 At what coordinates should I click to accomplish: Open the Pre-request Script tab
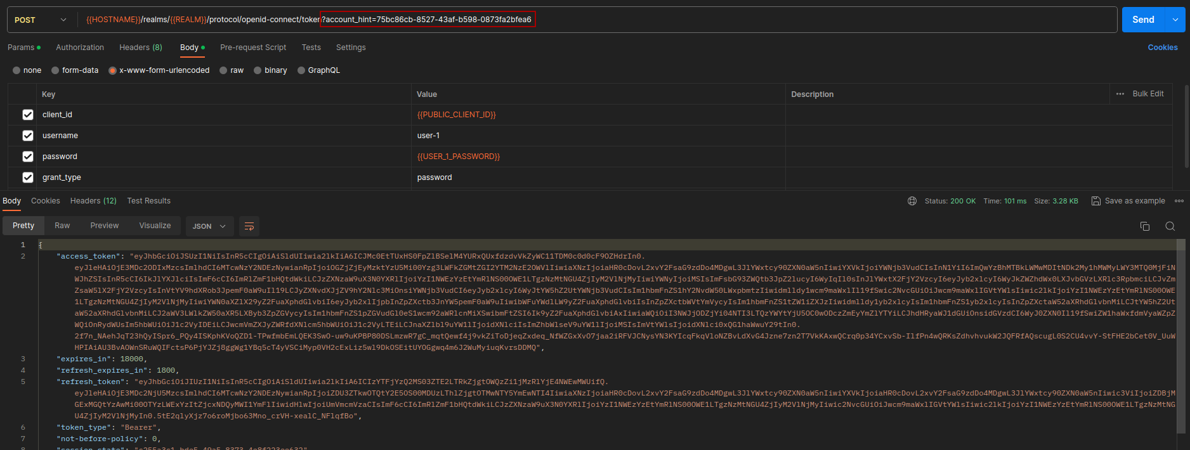253,48
